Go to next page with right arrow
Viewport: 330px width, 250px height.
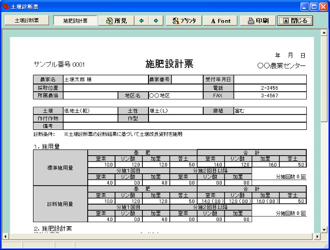155,21
